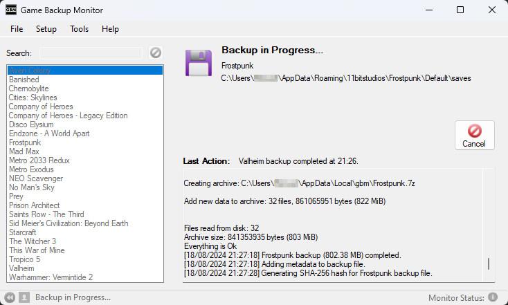Viewport: 508px width, 305px height.
Task: Open the Help menu
Action: click(x=110, y=29)
